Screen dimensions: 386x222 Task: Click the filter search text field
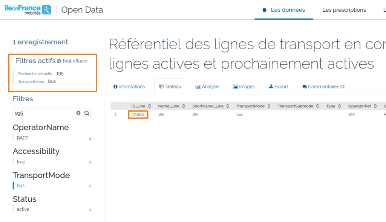tap(43, 113)
